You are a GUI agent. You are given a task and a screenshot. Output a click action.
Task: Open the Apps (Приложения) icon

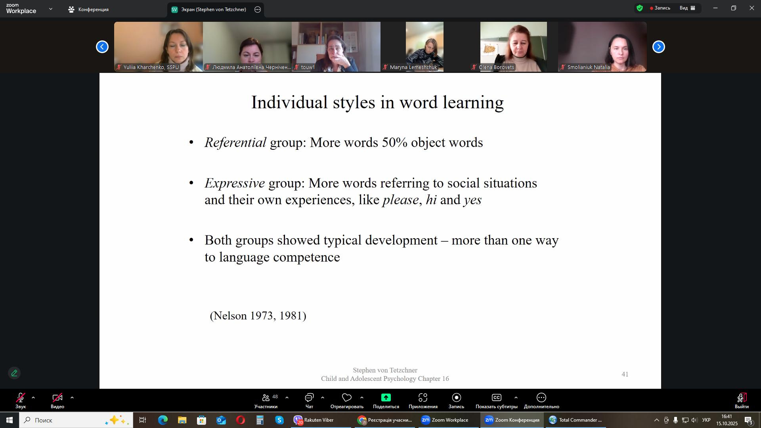[x=423, y=397]
